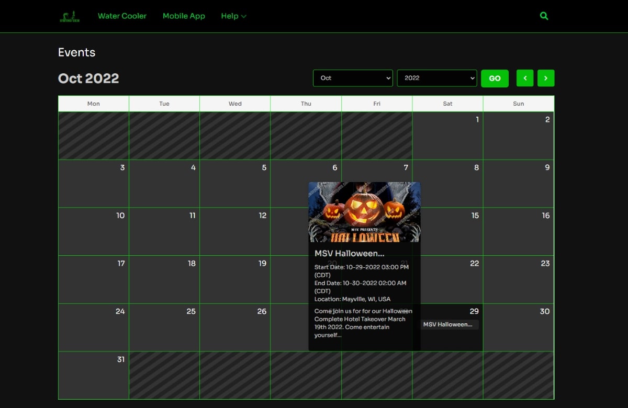Go to next month arrow button

[x=546, y=78]
